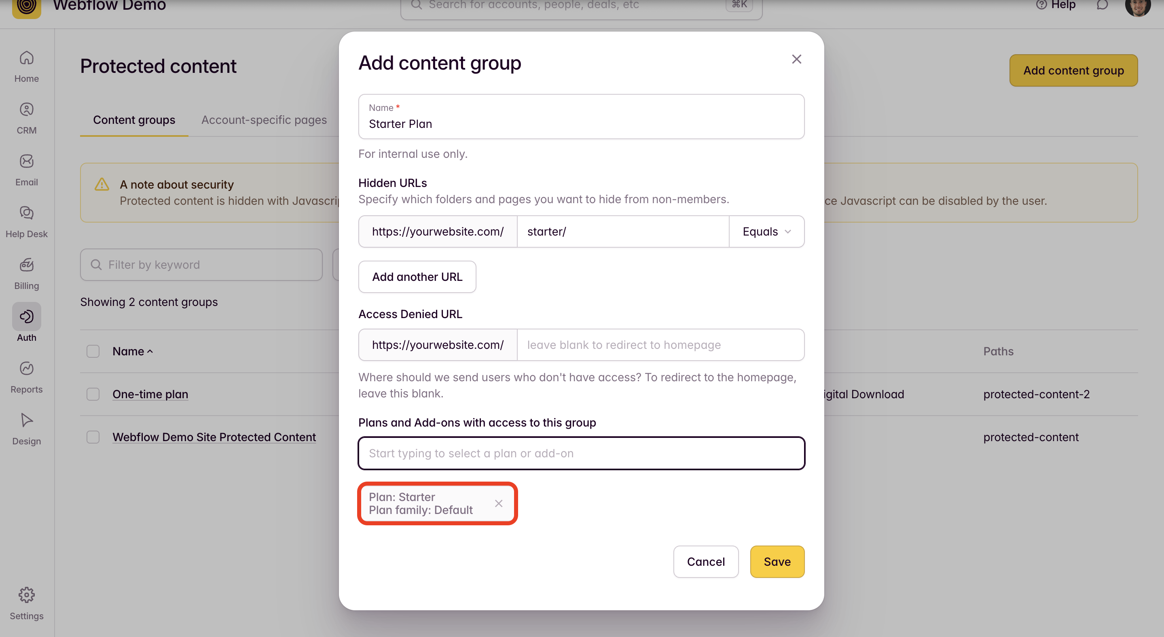This screenshot has width=1164, height=637.
Task: Select the Content groups tab
Action: (x=134, y=120)
